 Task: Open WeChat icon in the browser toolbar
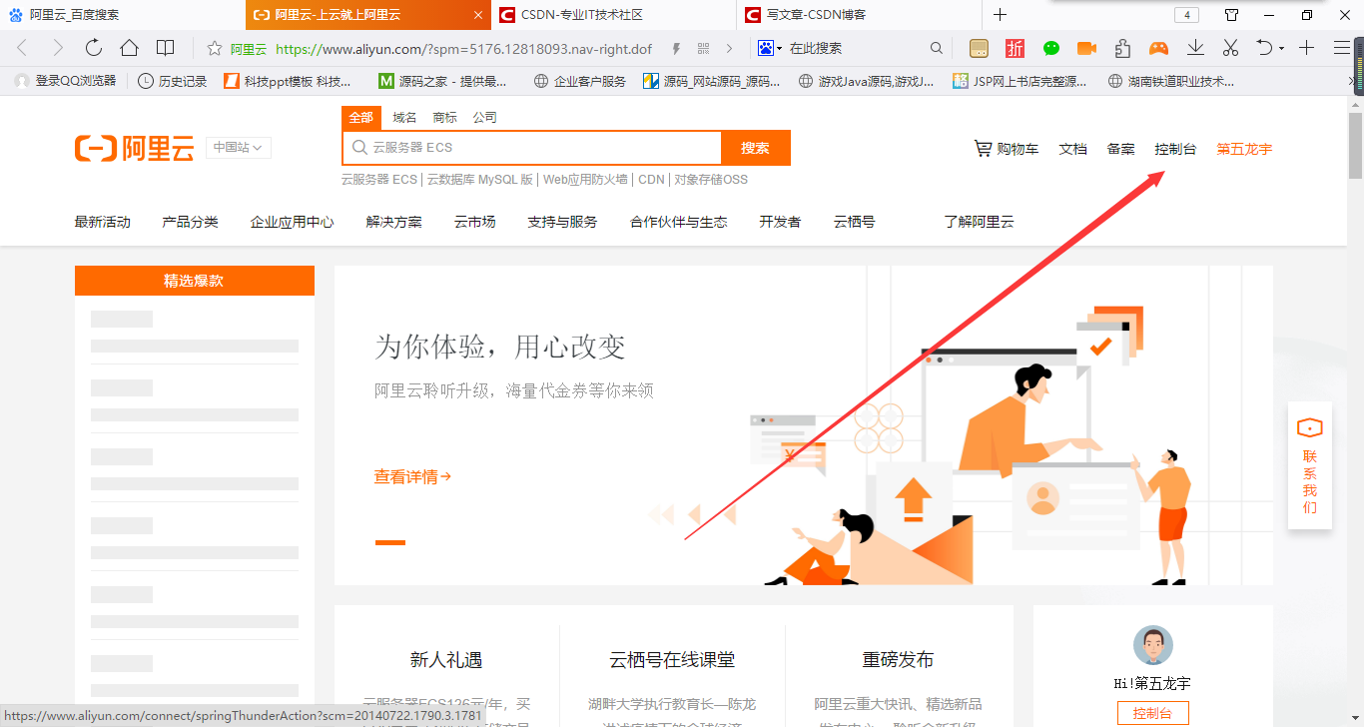pos(1050,48)
